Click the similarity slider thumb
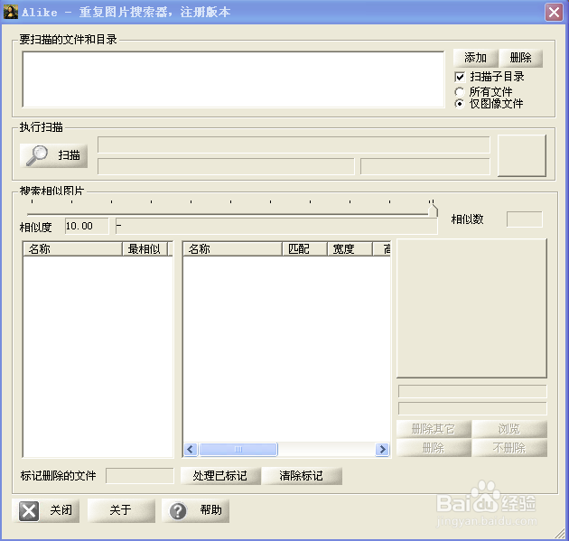Viewport: 569px width, 541px height. (x=433, y=210)
